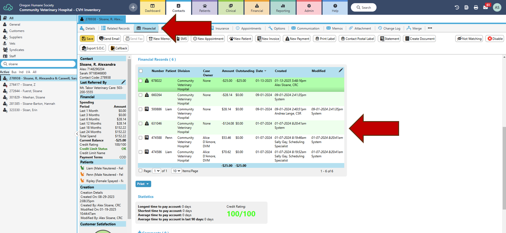The height and width of the screenshot is (233, 506).
Task: Edit Last Referred By pencil icon
Action: coord(123,82)
